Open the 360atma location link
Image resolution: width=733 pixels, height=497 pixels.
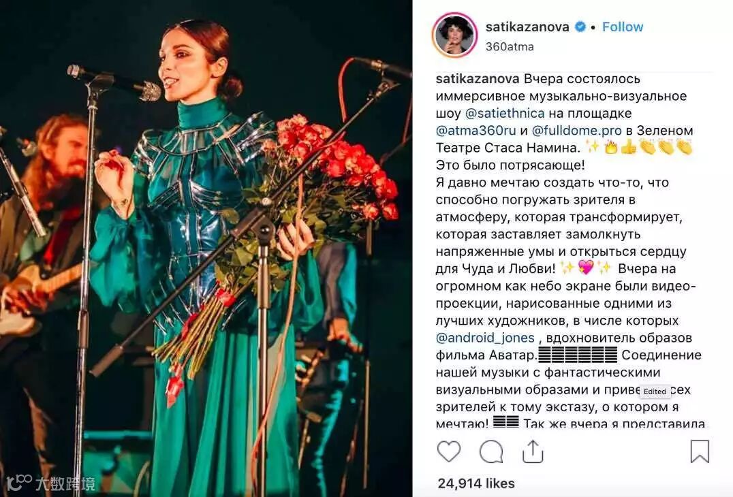pos(510,47)
